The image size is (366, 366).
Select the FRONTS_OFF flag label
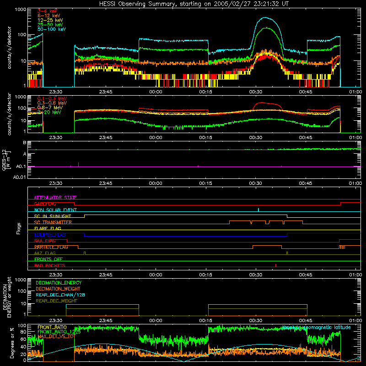click(x=48, y=259)
